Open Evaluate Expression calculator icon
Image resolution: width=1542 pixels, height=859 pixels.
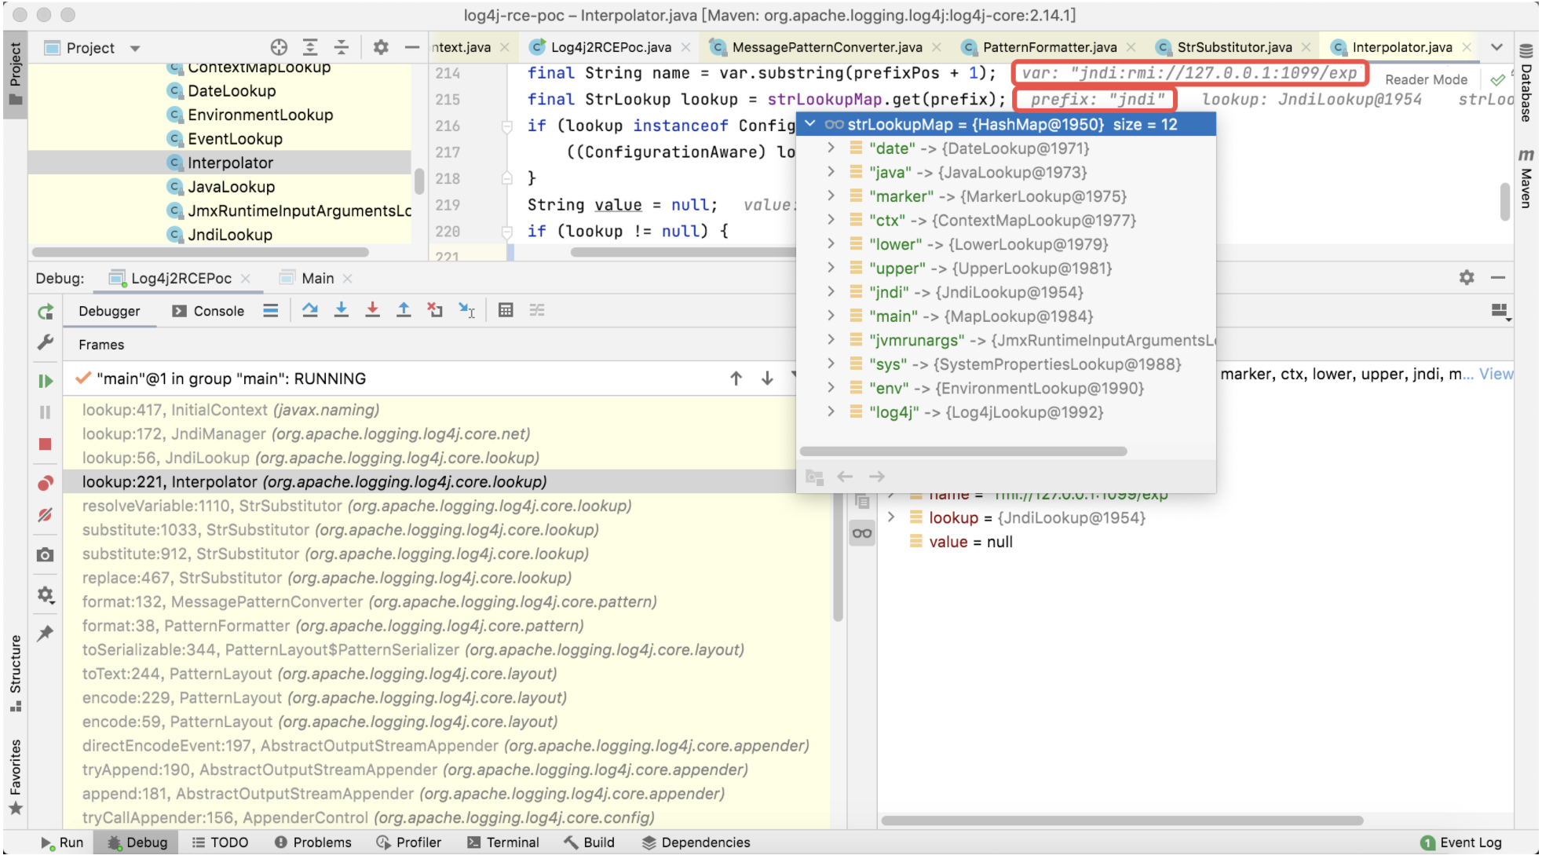coord(506,310)
